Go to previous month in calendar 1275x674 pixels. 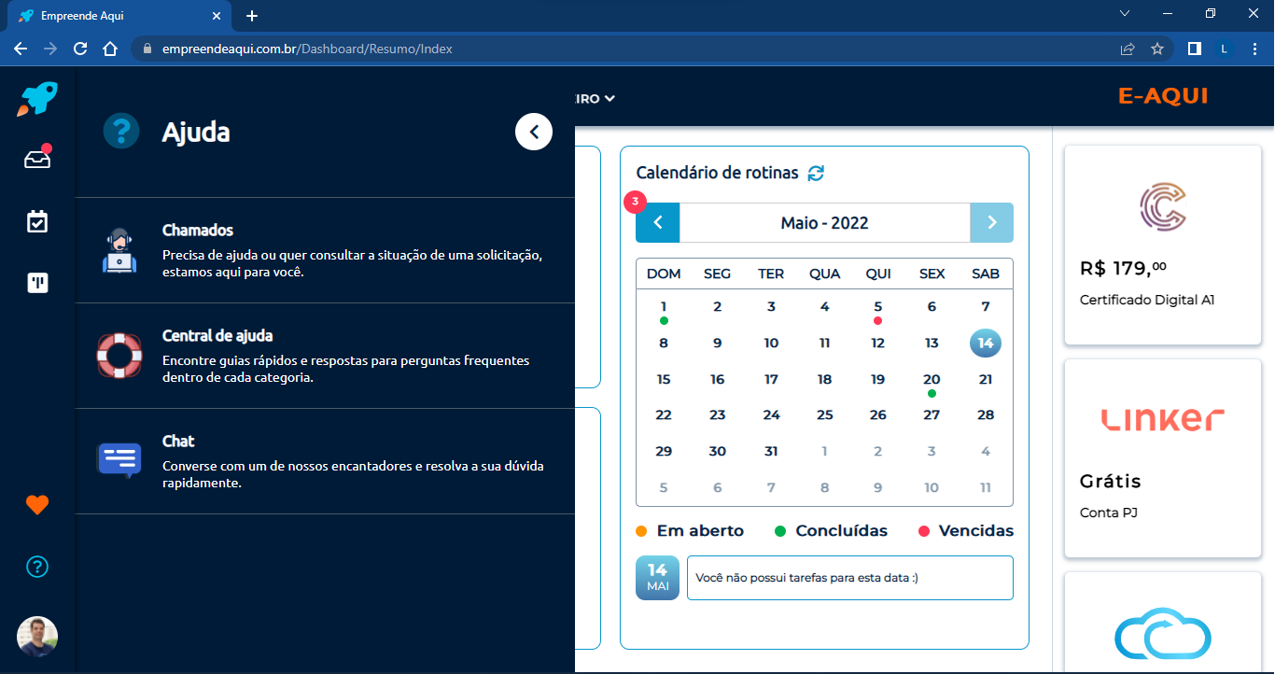(x=658, y=222)
